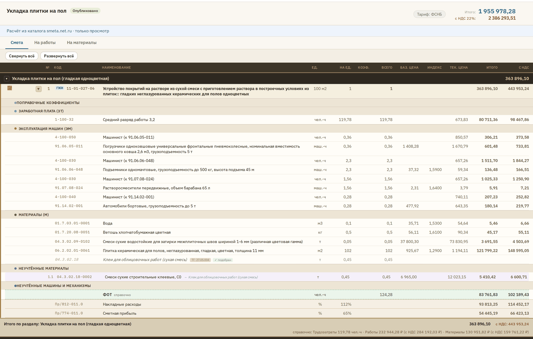Click code 91.06.05-011 in the machines list
This screenshot has width=533, height=339.
click(69, 146)
